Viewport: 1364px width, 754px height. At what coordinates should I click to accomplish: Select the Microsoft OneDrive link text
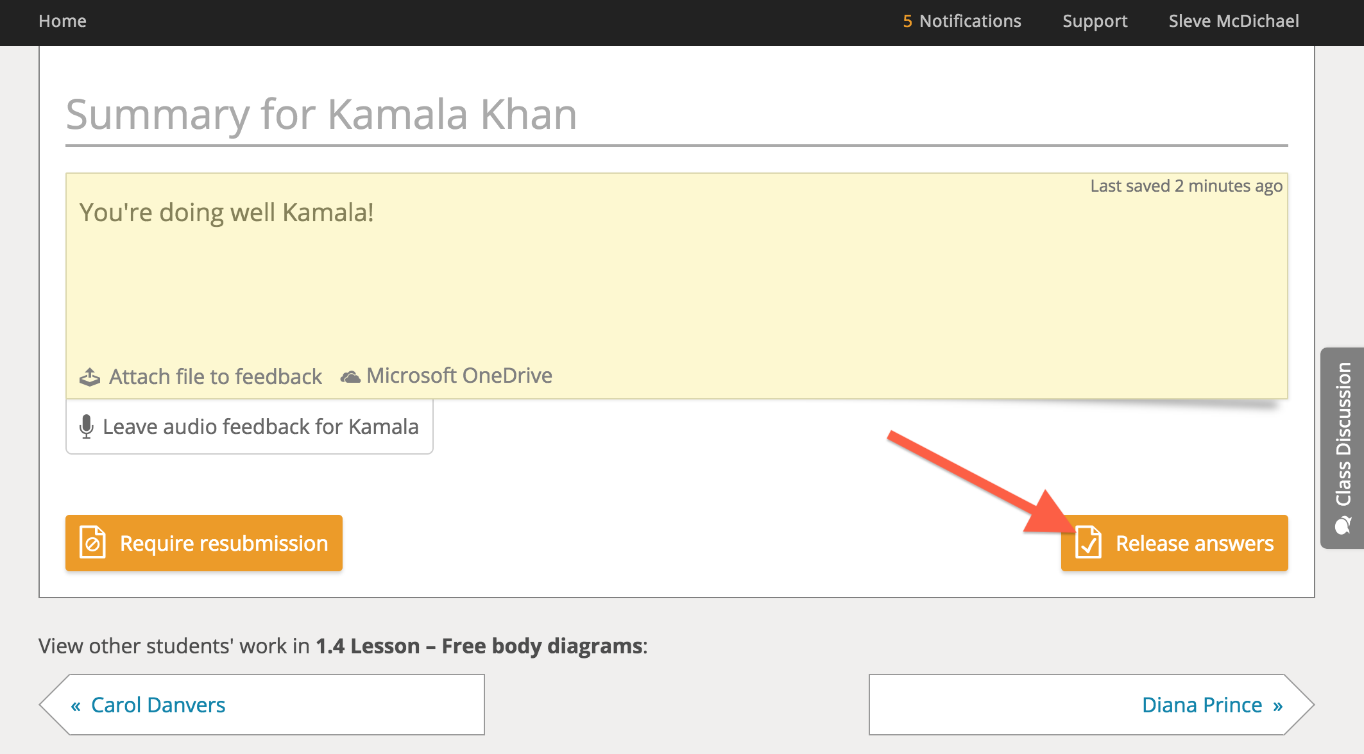459,376
